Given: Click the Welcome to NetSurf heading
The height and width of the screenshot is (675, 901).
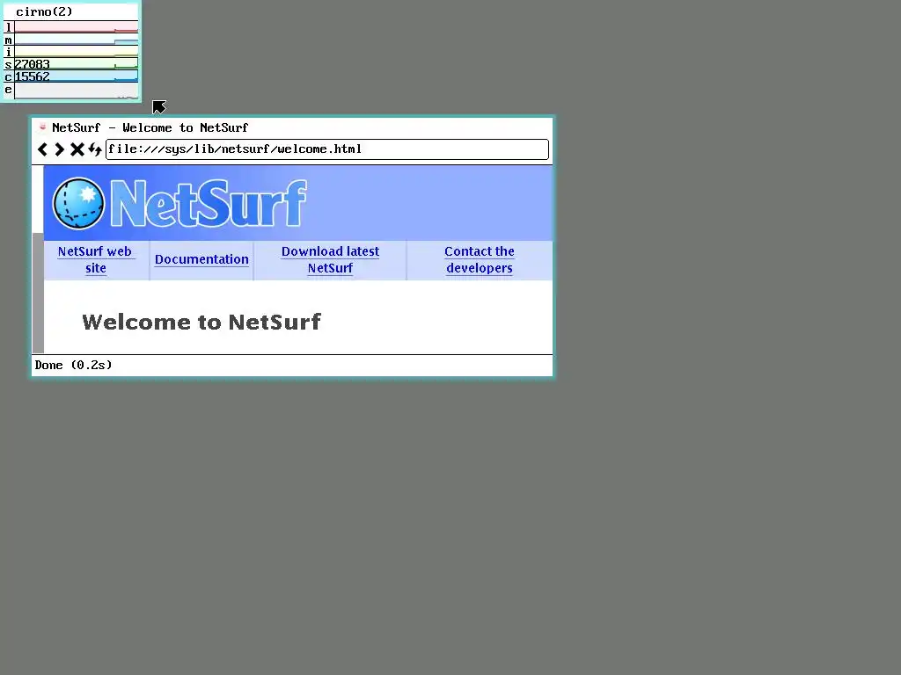Looking at the screenshot, I should (x=201, y=322).
